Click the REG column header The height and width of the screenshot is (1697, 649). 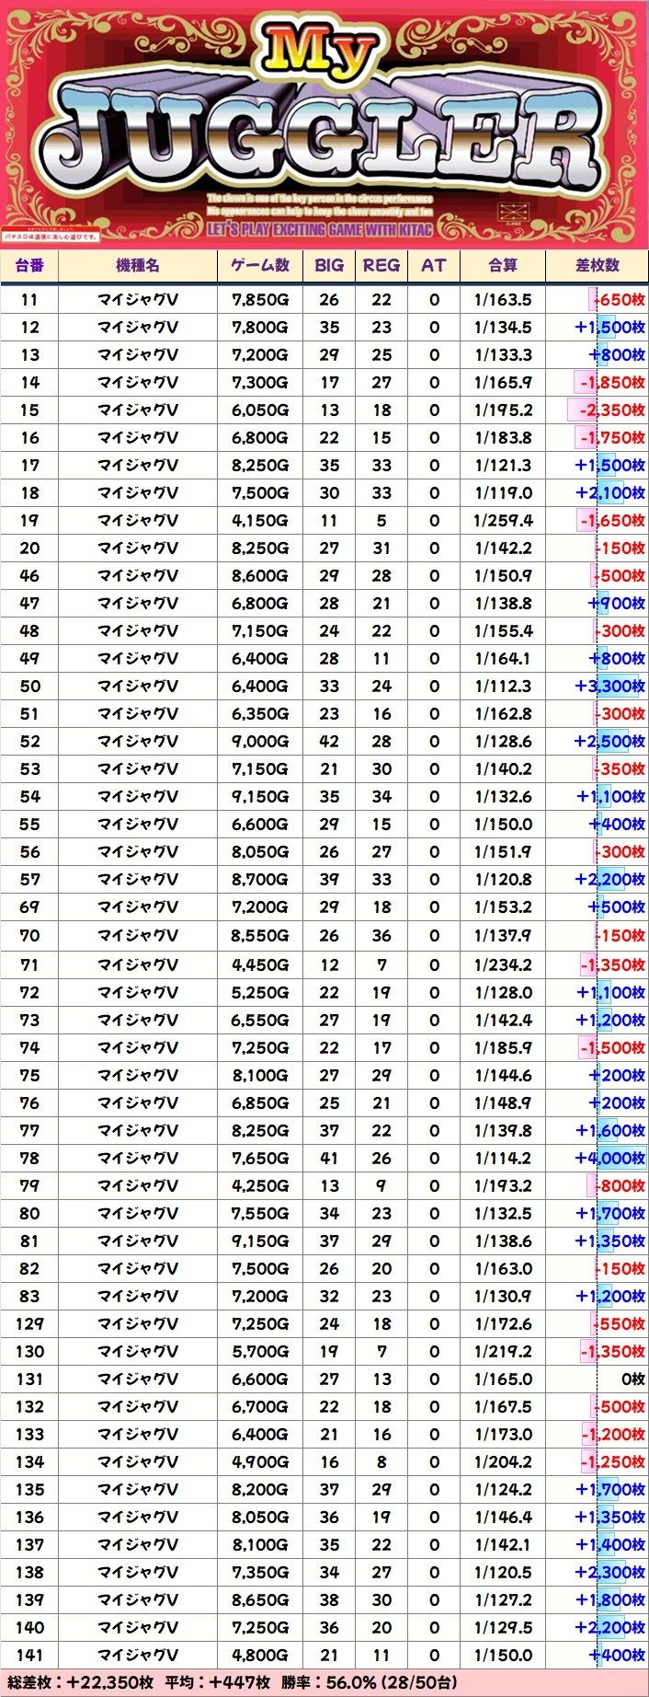[381, 266]
